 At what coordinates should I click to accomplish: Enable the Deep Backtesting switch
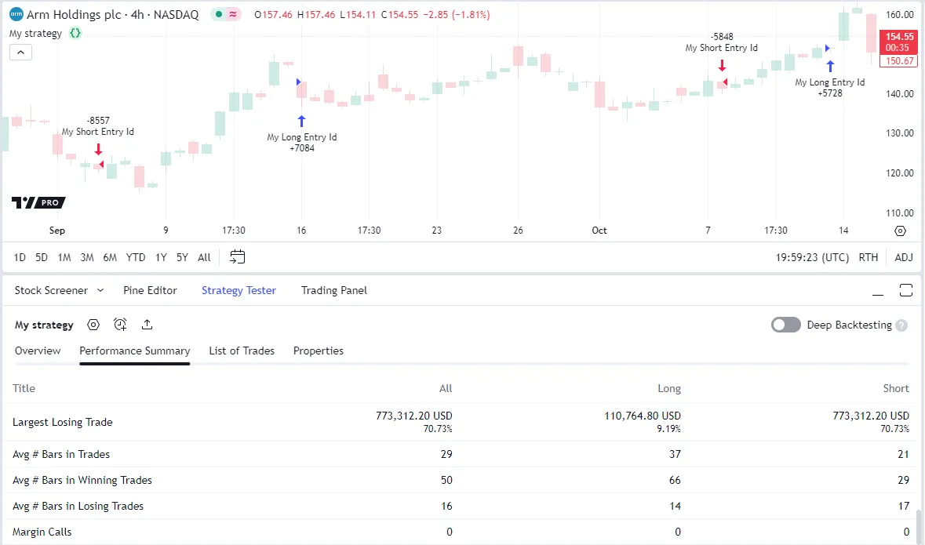(x=785, y=325)
